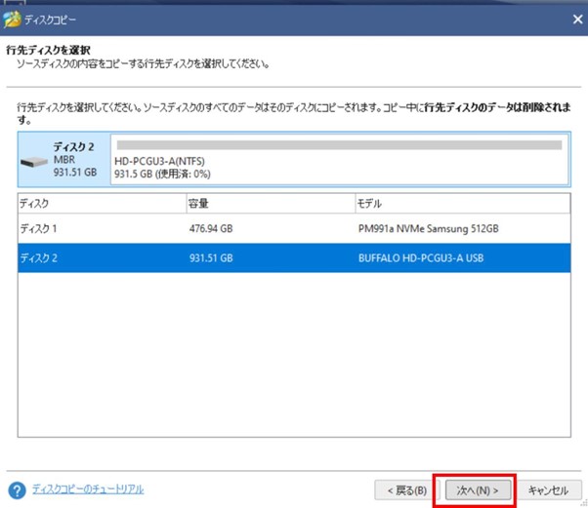Select ディスク 2 row in list
Image resolution: width=588 pixels, height=508 pixels.
pyautogui.click(x=294, y=258)
